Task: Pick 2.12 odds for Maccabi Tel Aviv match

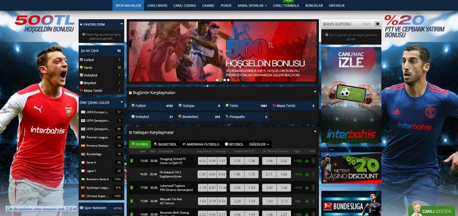Action: pyautogui.click(x=284, y=201)
